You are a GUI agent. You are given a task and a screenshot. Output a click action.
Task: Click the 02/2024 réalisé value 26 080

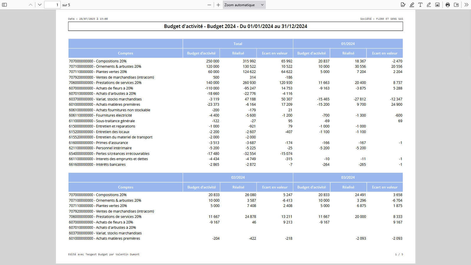(x=251, y=195)
